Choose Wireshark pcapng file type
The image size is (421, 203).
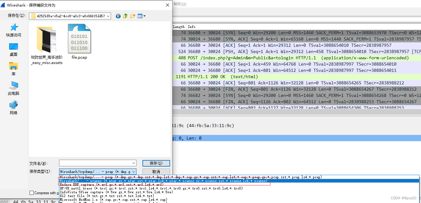[x=239, y=181]
